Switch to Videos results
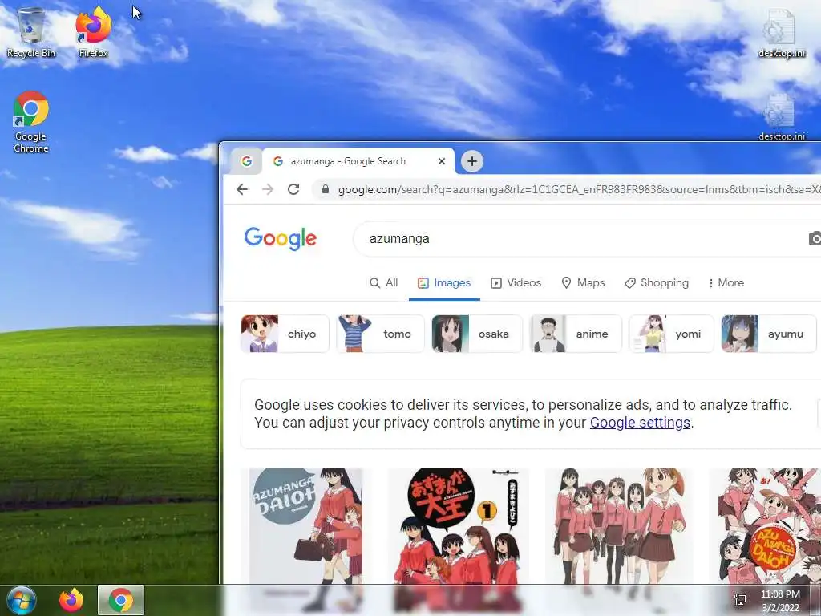821x616 pixels. pos(516,283)
